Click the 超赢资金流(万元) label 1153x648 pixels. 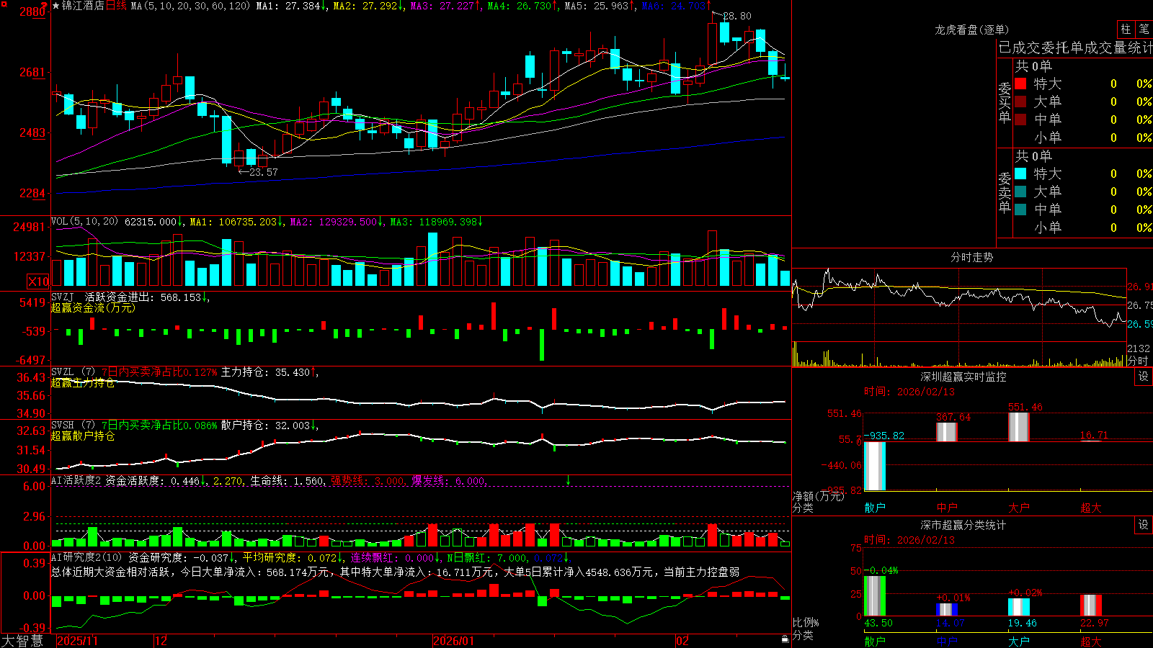(x=93, y=307)
